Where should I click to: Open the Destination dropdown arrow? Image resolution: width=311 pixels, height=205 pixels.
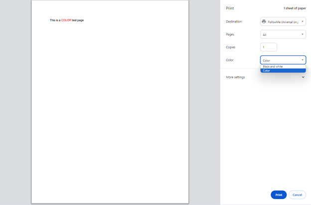tap(303, 22)
